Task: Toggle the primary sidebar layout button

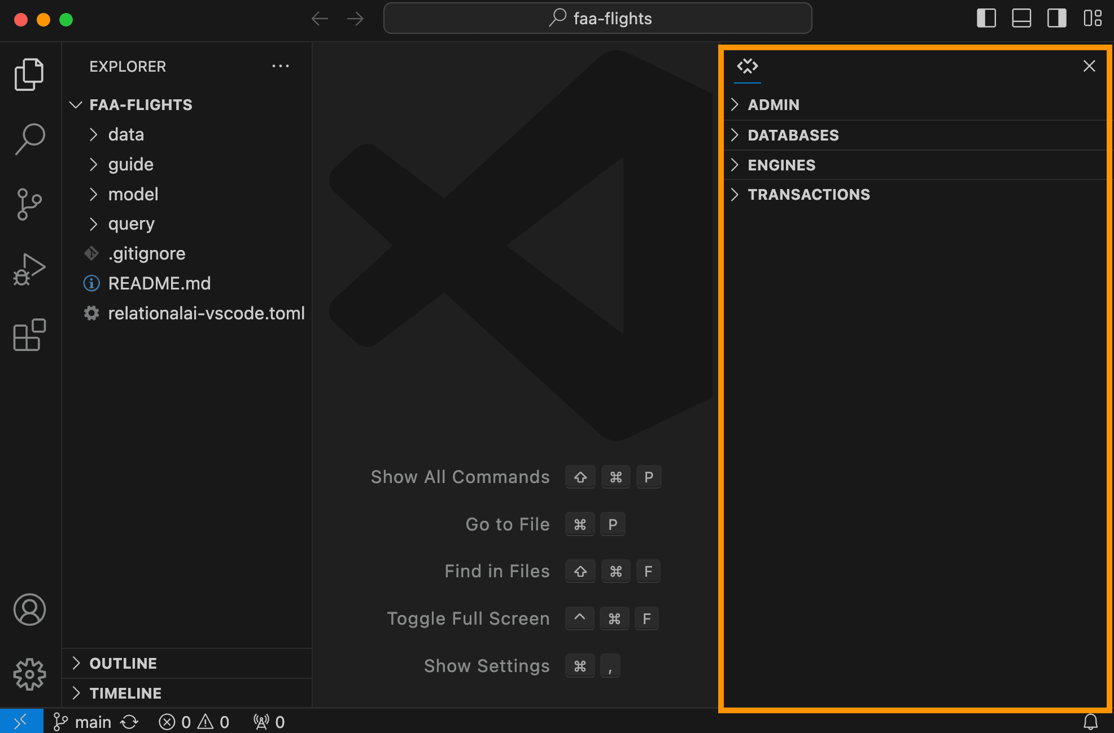Action: coord(986,19)
